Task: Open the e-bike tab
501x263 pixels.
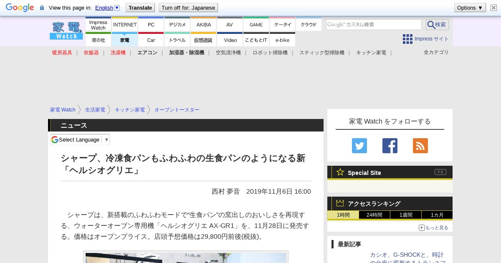Action: point(282,40)
